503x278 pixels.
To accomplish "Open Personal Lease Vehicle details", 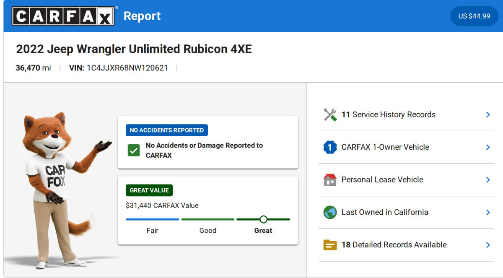I will pyautogui.click(x=406, y=179).
